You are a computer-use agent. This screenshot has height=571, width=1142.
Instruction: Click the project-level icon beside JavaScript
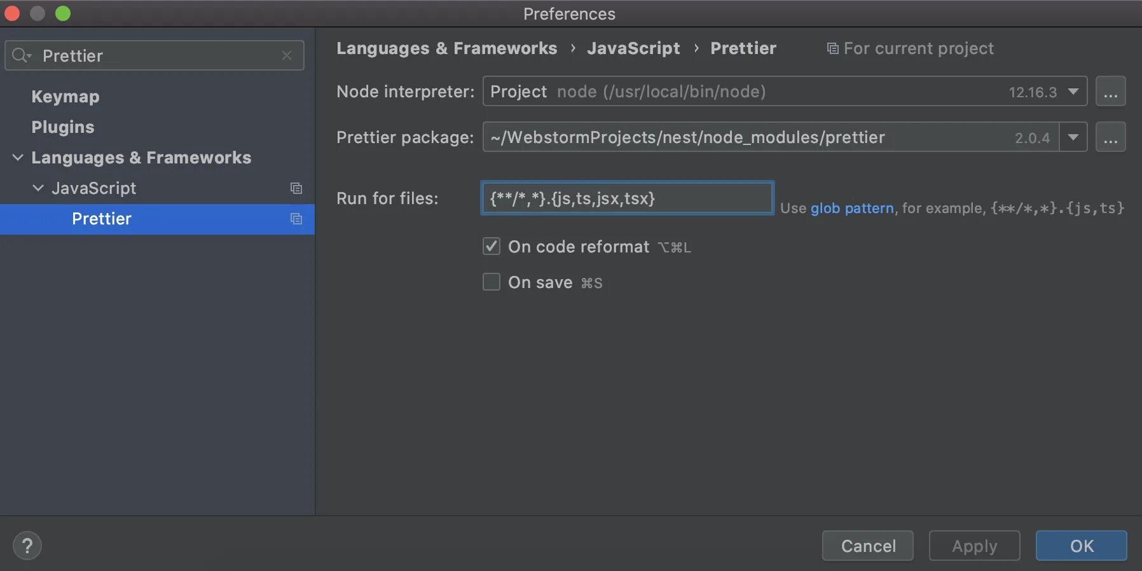pyautogui.click(x=296, y=188)
